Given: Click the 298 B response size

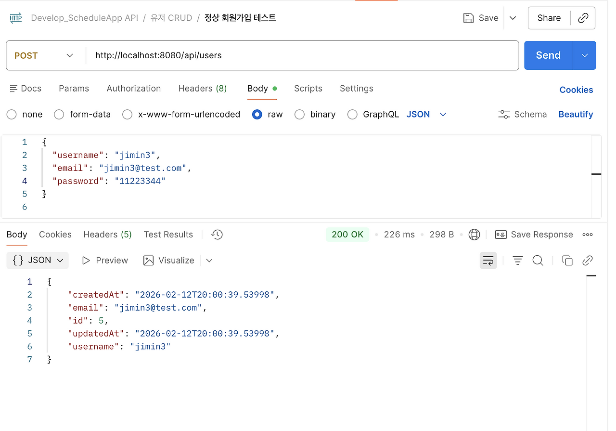Looking at the screenshot, I should click(442, 235).
